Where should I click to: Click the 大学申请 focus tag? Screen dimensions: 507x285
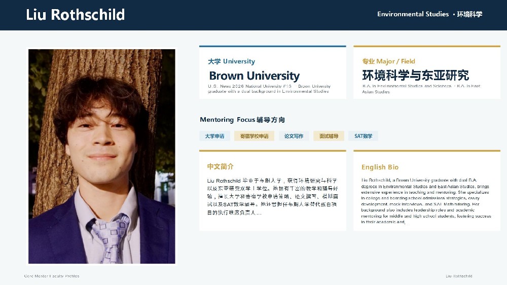point(214,136)
